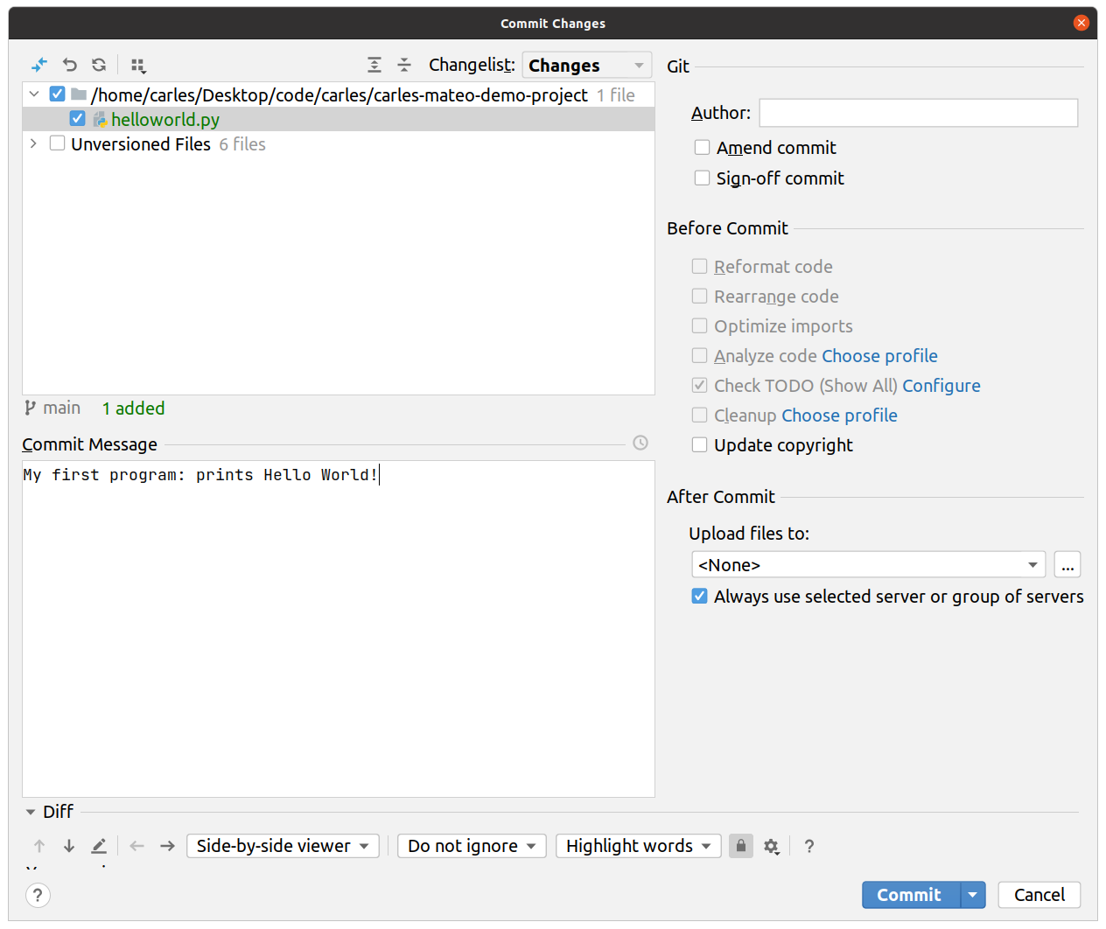1106x929 pixels.
Task: Click Choose profile link for Cleanup
Action: 840,416
